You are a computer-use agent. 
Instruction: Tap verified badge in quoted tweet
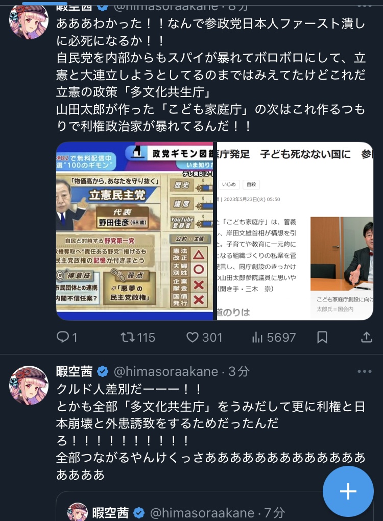tap(139, 513)
